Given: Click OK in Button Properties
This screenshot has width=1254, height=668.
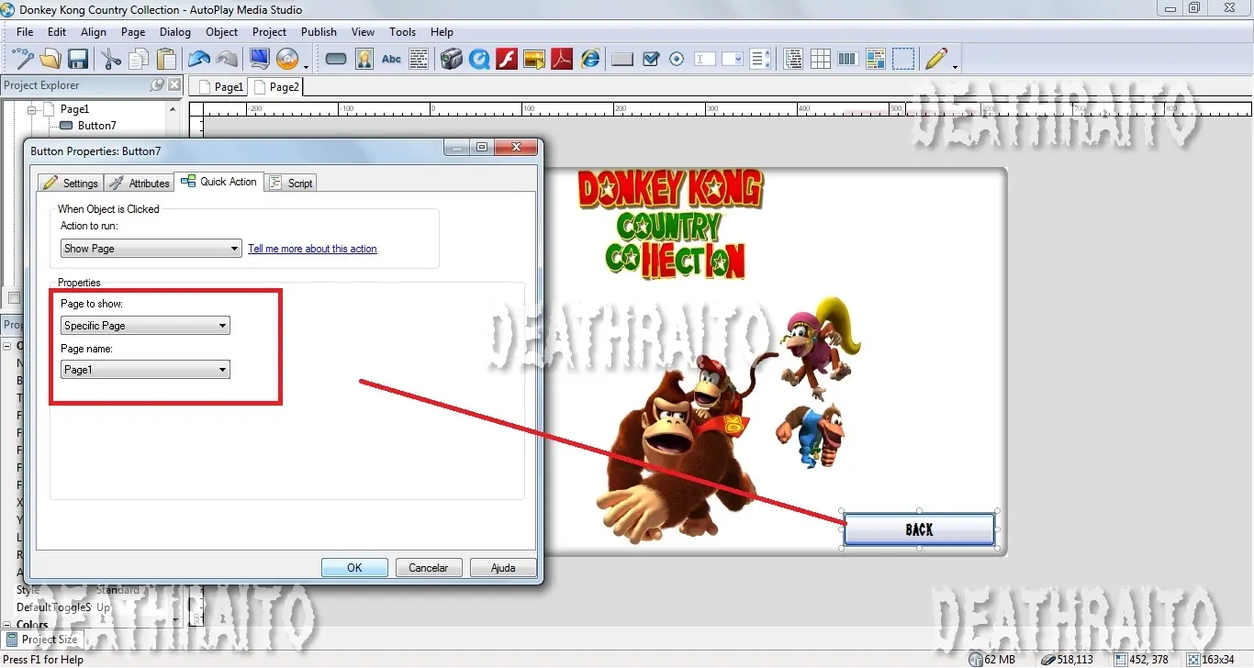Looking at the screenshot, I should 354,567.
